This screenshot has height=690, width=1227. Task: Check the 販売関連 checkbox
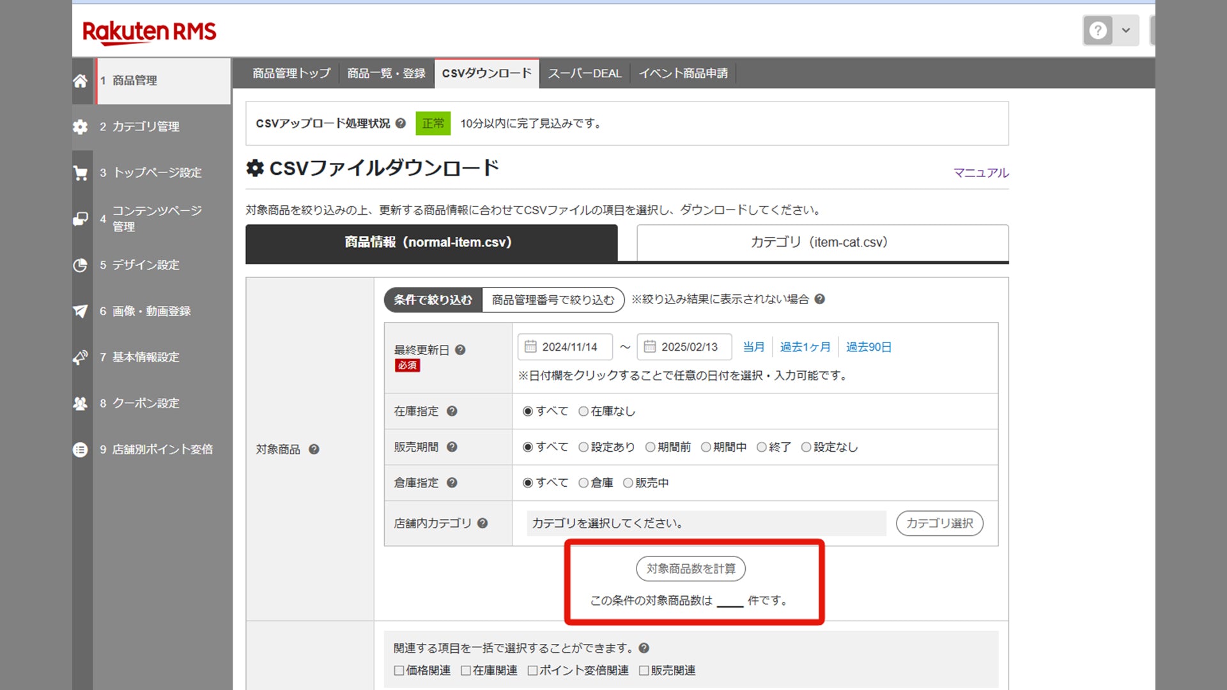(x=644, y=670)
